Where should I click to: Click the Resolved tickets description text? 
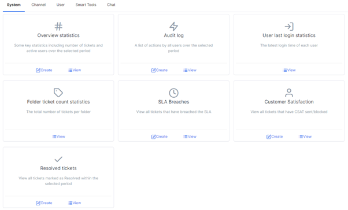pyautogui.click(x=58, y=181)
